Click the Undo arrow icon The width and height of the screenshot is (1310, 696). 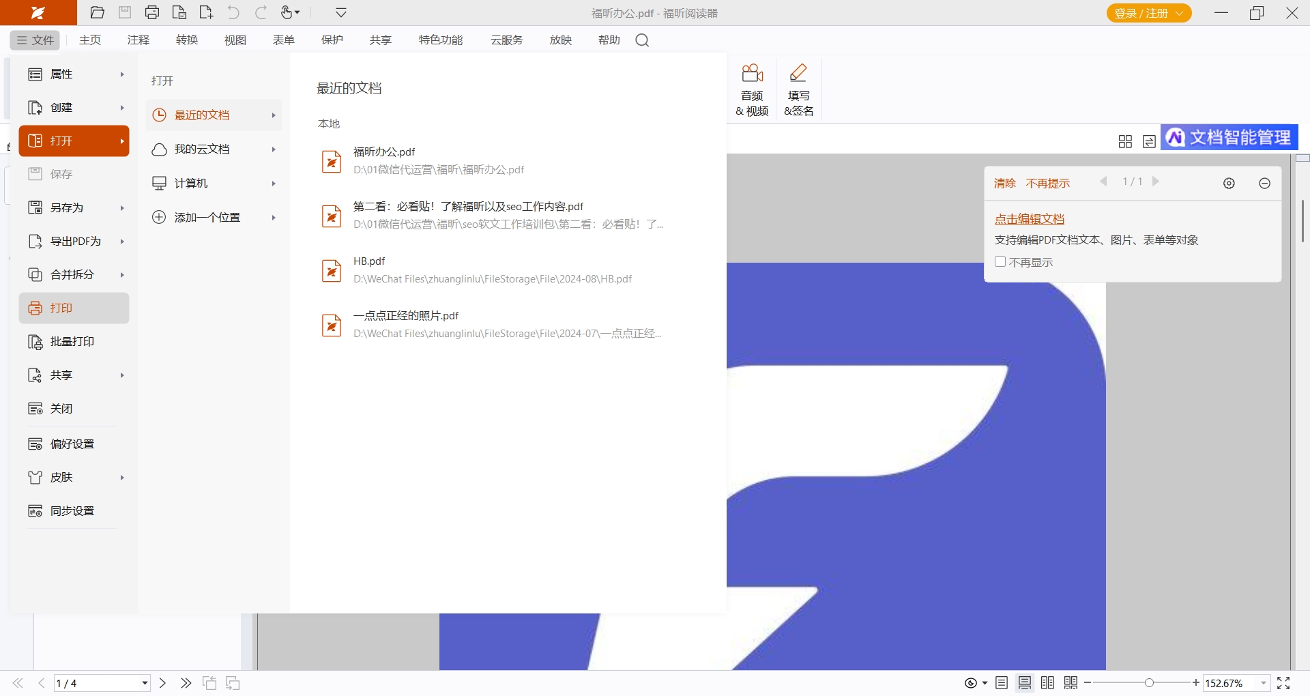pos(233,12)
